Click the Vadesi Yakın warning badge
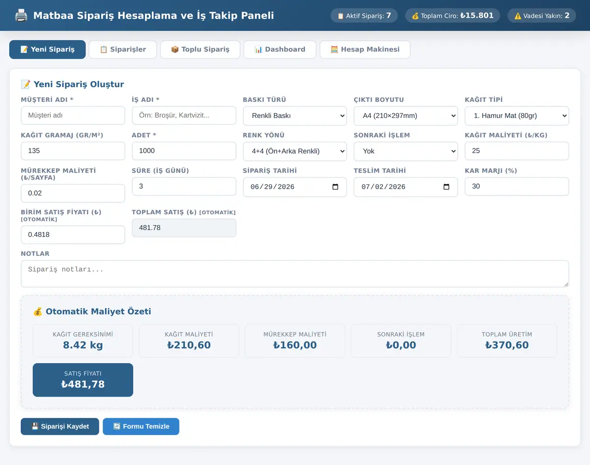Image resolution: width=590 pixels, height=465 pixels. point(541,16)
